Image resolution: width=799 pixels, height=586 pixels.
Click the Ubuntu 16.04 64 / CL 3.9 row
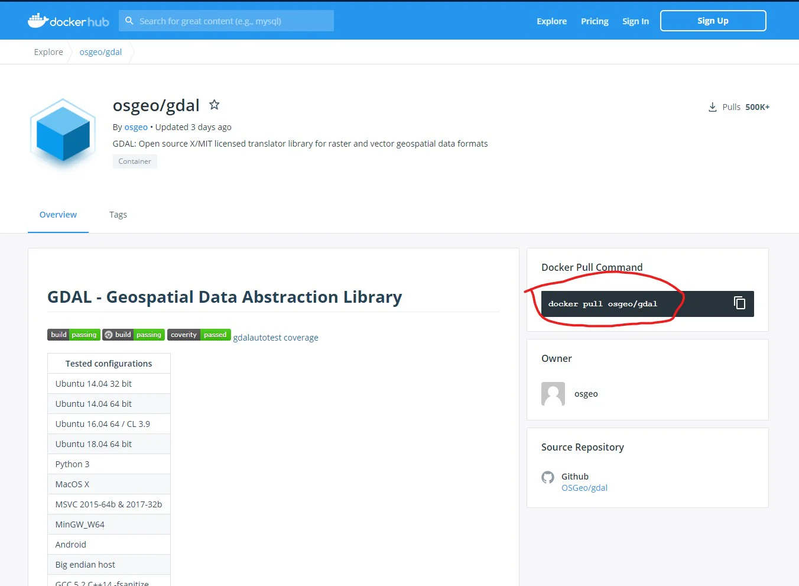click(109, 424)
